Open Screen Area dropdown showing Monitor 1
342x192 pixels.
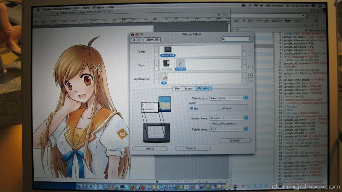229,118
